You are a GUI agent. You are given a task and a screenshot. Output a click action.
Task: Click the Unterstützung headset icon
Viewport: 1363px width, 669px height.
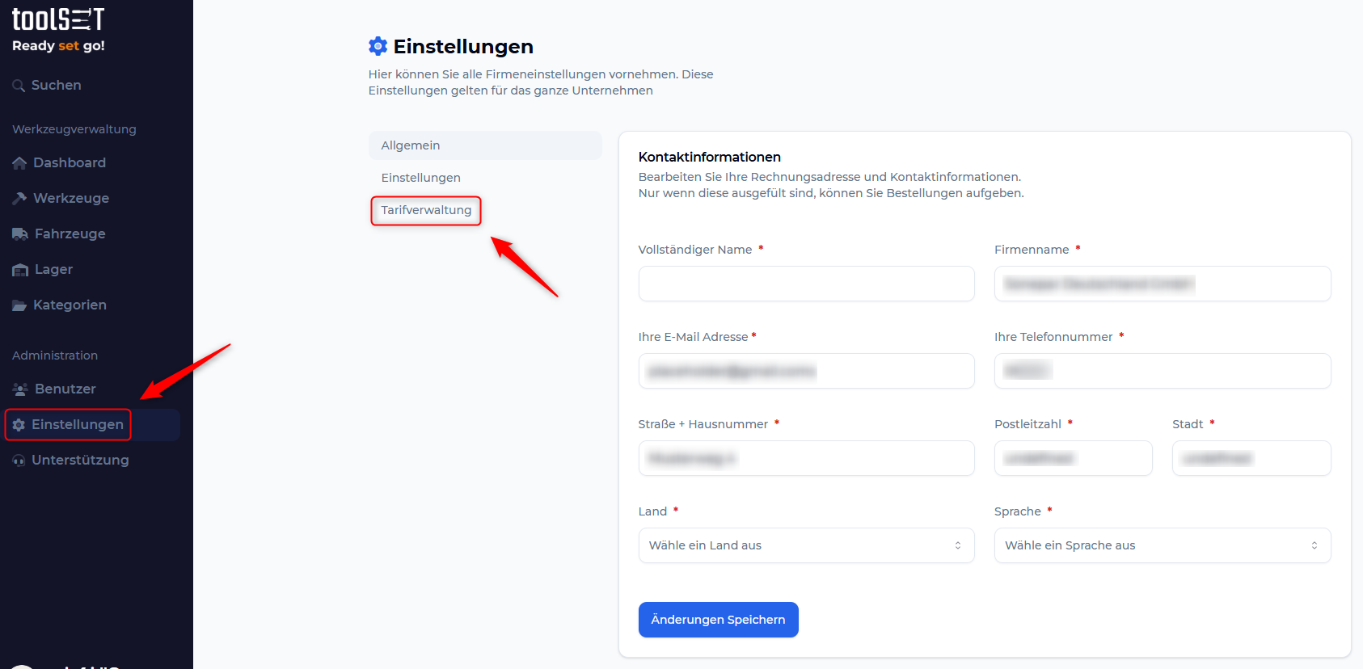[19, 461]
